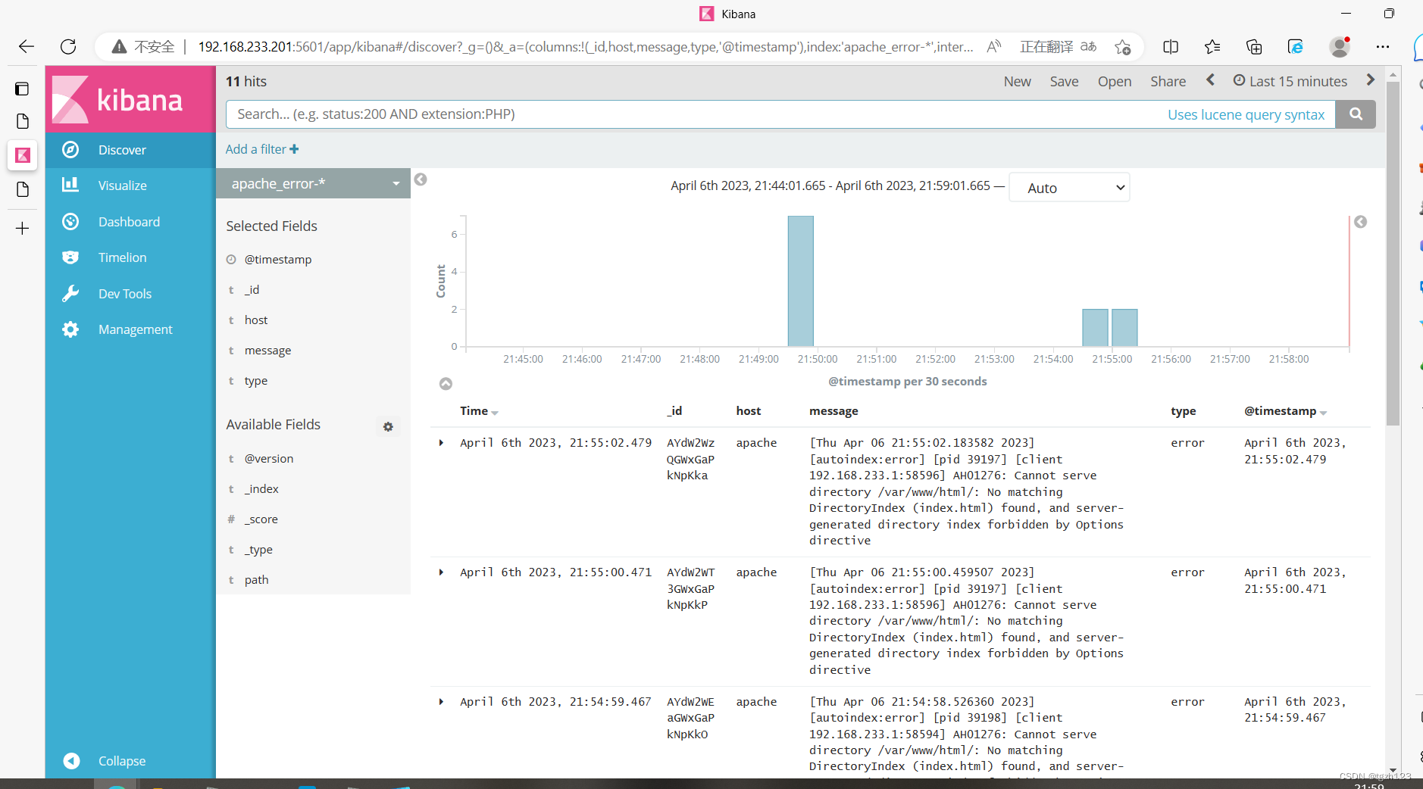1423x789 pixels.
Task: Open browser split screen icon
Action: (1171, 47)
